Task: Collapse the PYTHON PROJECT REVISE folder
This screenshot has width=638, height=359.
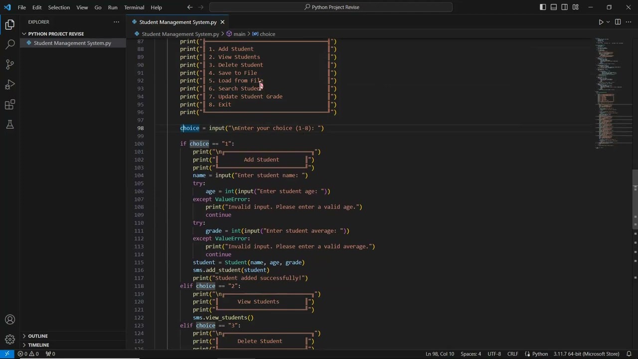Action: [x=56, y=34]
